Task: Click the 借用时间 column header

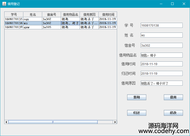Action: click(108, 15)
